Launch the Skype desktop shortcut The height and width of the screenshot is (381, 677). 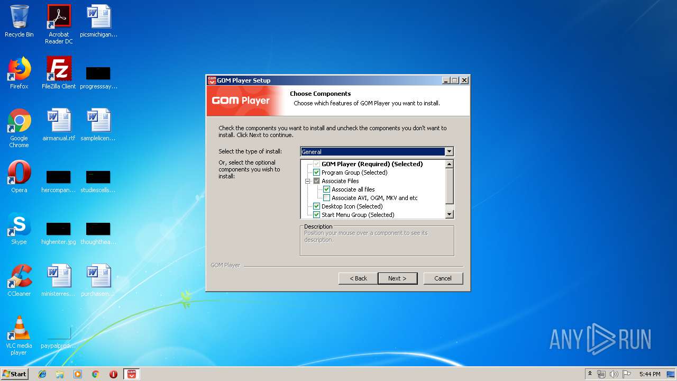[x=19, y=229]
